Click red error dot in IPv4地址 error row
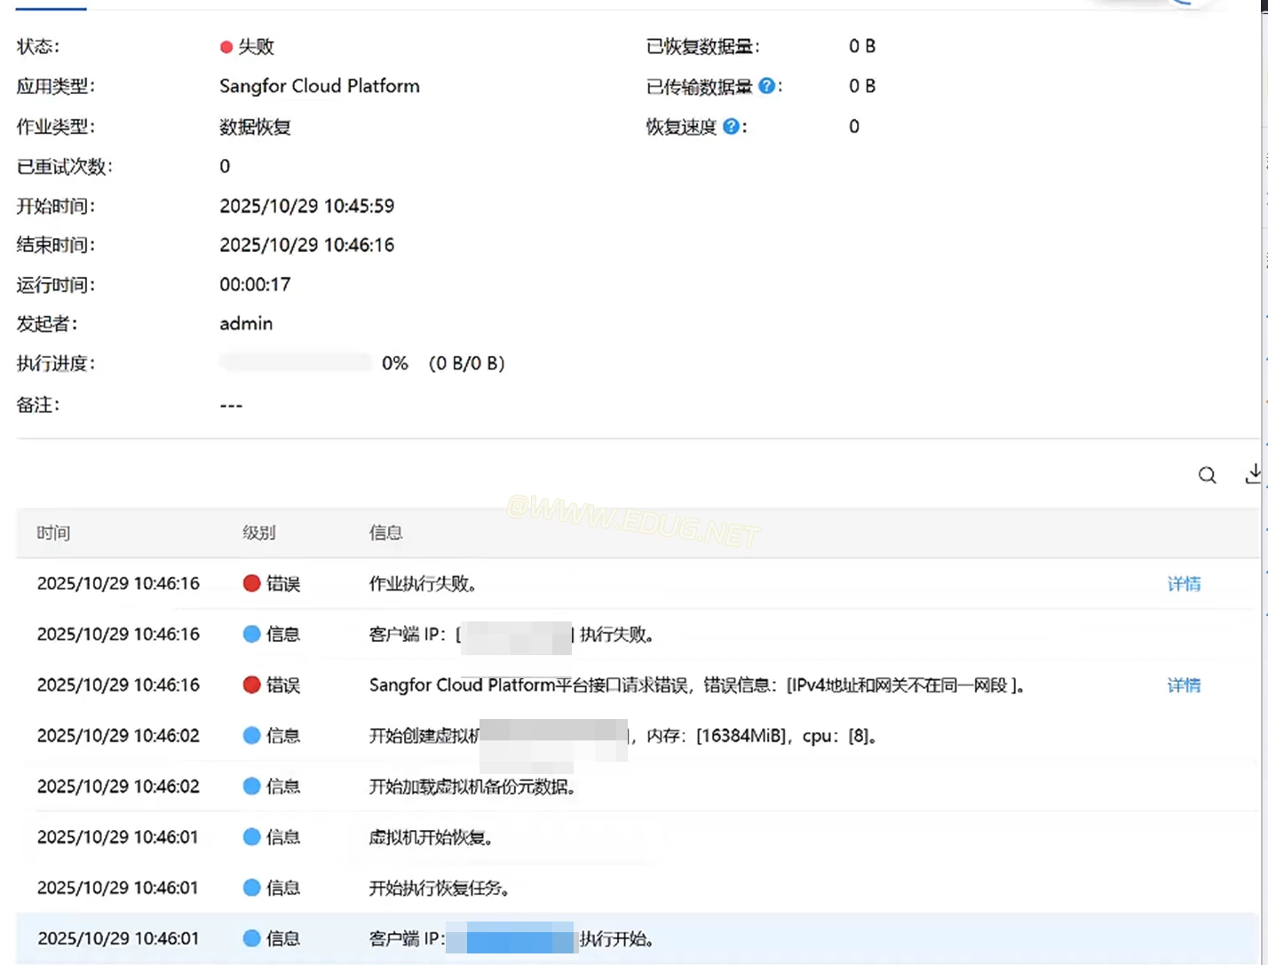The image size is (1268, 965). coord(251,684)
